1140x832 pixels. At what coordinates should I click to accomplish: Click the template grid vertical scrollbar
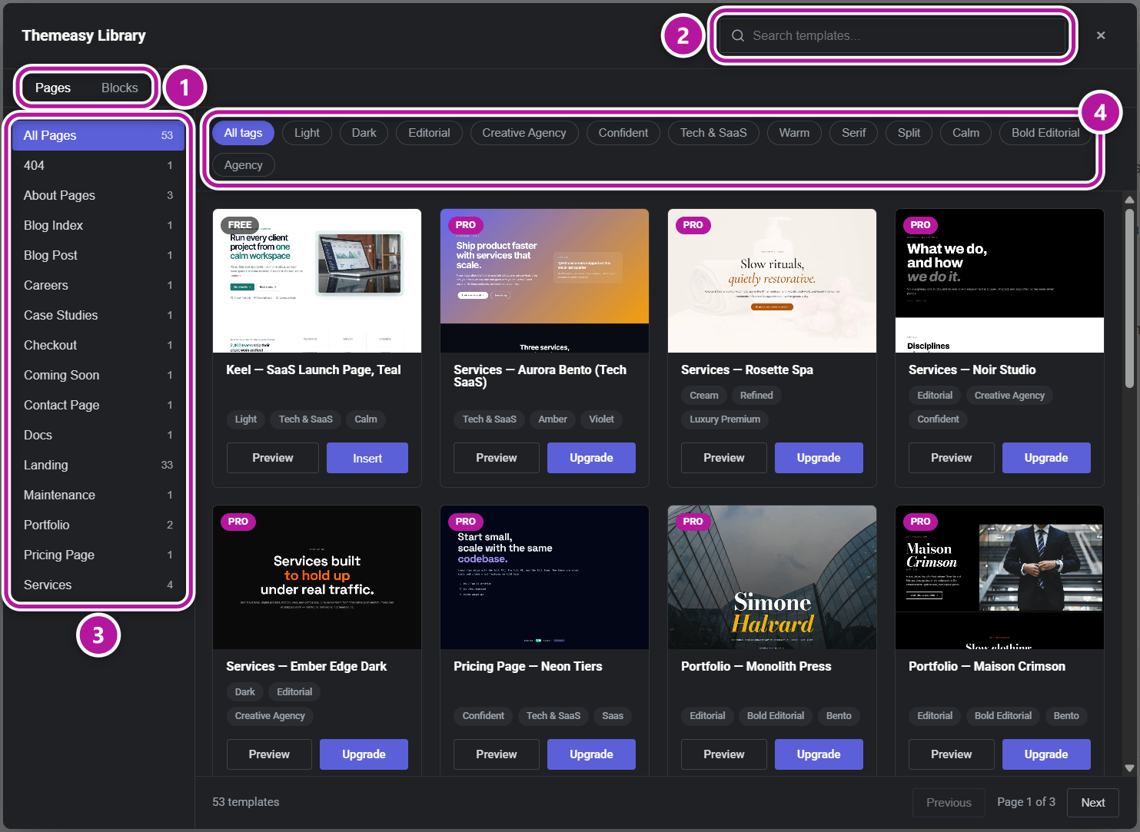point(1129,300)
